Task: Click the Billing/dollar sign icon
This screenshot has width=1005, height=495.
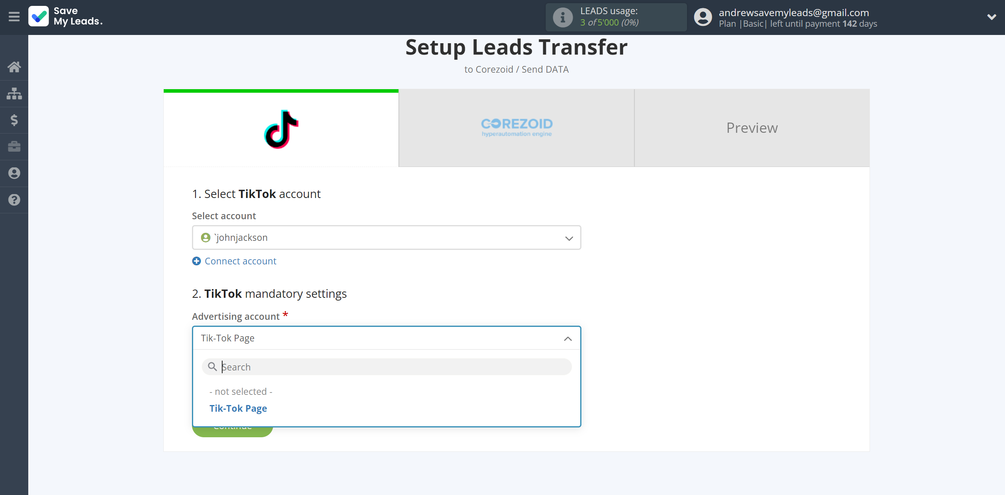Action: coord(14,119)
